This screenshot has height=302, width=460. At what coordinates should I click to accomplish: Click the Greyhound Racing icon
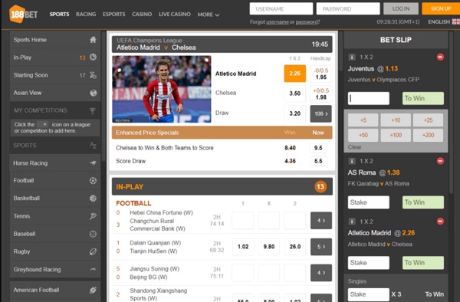[93, 269]
